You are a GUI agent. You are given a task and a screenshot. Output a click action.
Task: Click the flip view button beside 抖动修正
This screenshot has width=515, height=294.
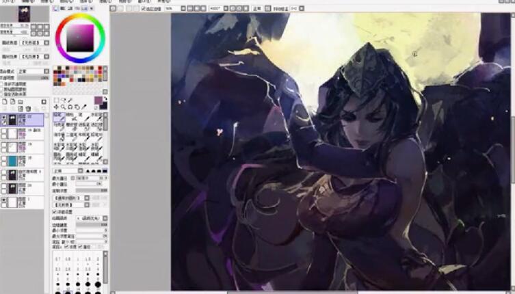[268, 8]
